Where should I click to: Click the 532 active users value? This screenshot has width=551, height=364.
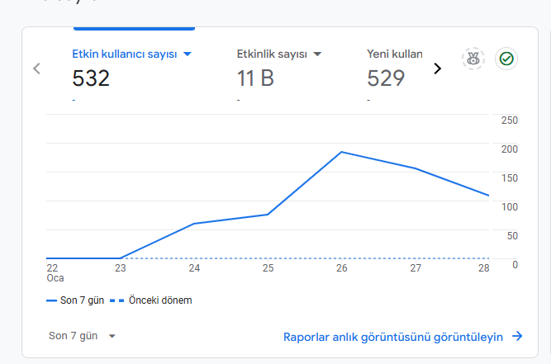(91, 78)
